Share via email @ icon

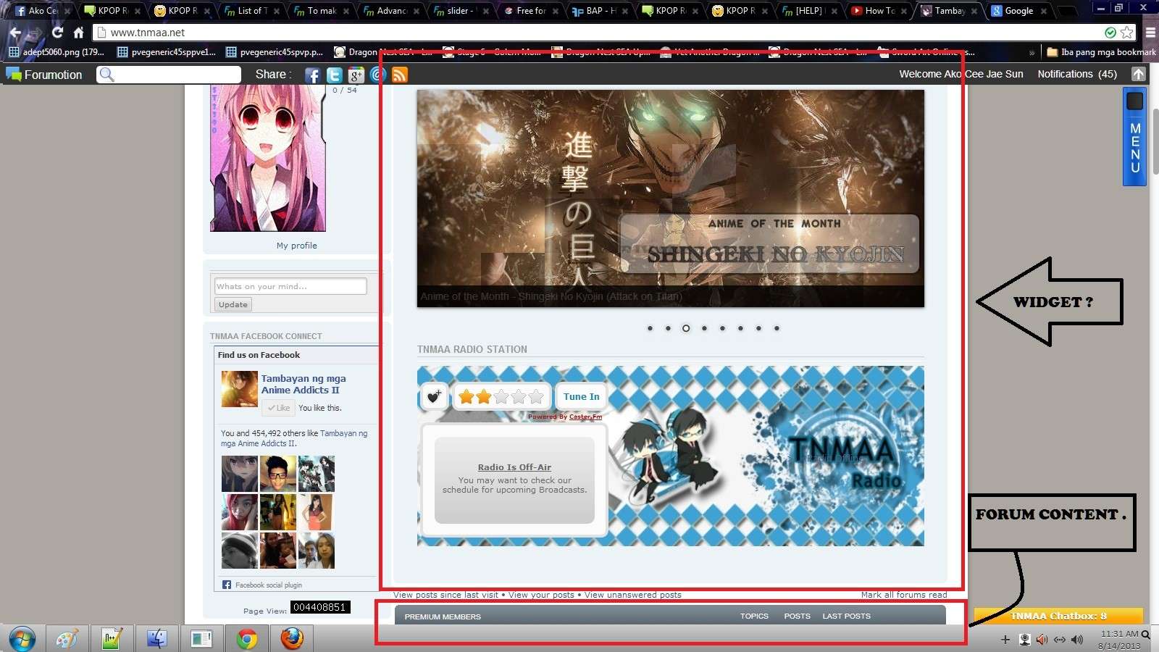pos(377,75)
